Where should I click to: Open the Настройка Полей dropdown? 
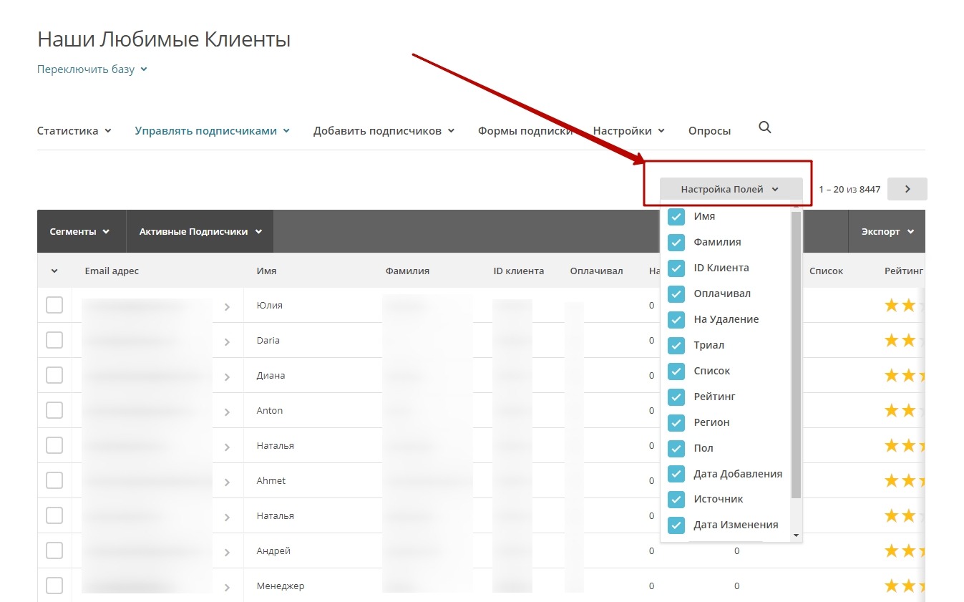coord(730,190)
